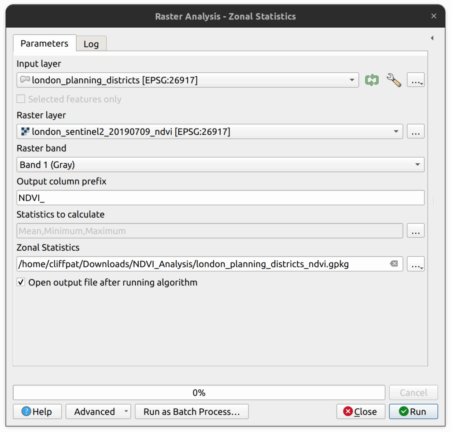Image resolution: width=451 pixels, height=432 pixels.
Task: Open advanced options wrench icon
Action: (x=393, y=80)
